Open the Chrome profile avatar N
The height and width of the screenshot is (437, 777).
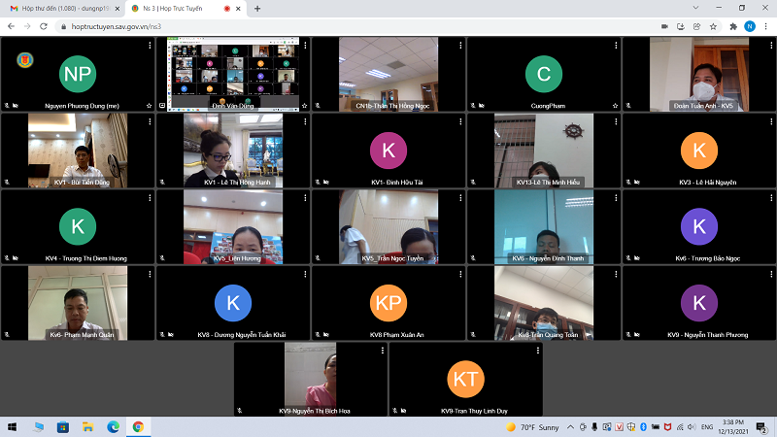[x=750, y=26]
